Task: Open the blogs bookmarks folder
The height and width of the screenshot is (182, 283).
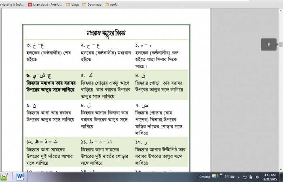Action: point(72,4)
